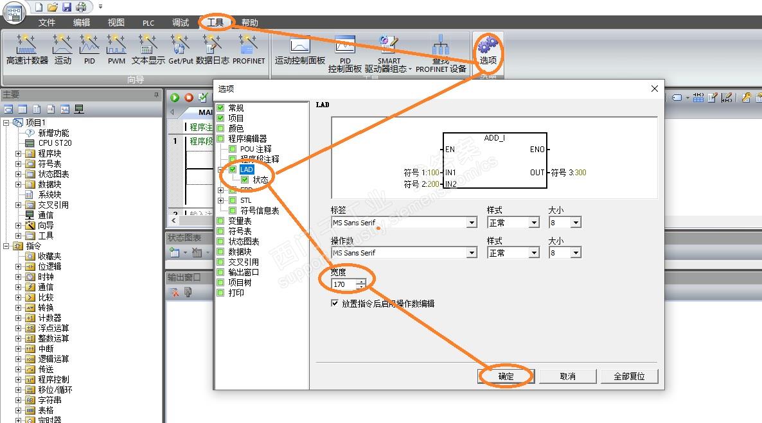The width and height of the screenshot is (762, 423).
Task: Click the 全部复位 button
Action: coord(630,376)
